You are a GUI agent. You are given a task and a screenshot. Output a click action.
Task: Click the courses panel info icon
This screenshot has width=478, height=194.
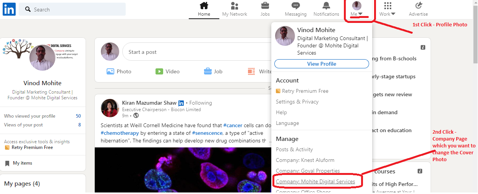(x=420, y=171)
